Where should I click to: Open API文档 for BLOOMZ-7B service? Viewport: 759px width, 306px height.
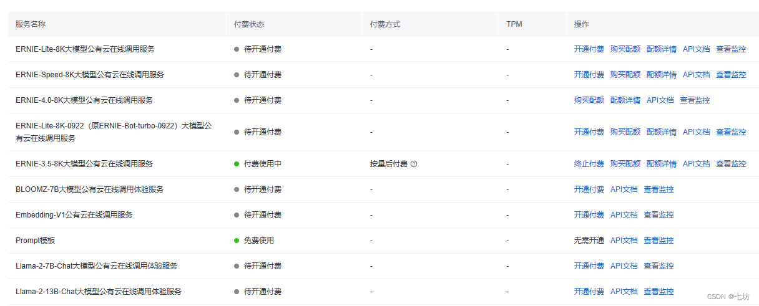624,189
